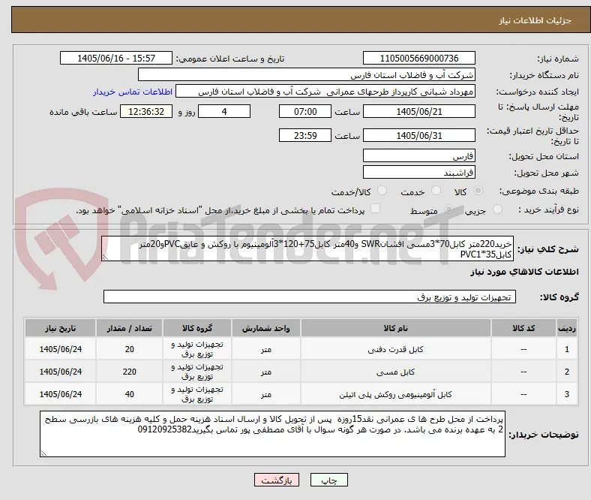591x500 pixels.
Task: Select the متوسط purchase type radio
Action: click(448, 209)
